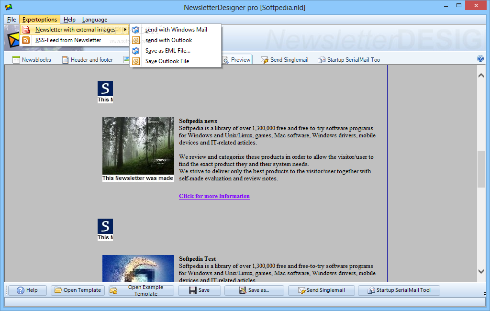The height and width of the screenshot is (311, 490).
Task: Choose RSS-Feed from Newsletter
Action: click(75, 40)
